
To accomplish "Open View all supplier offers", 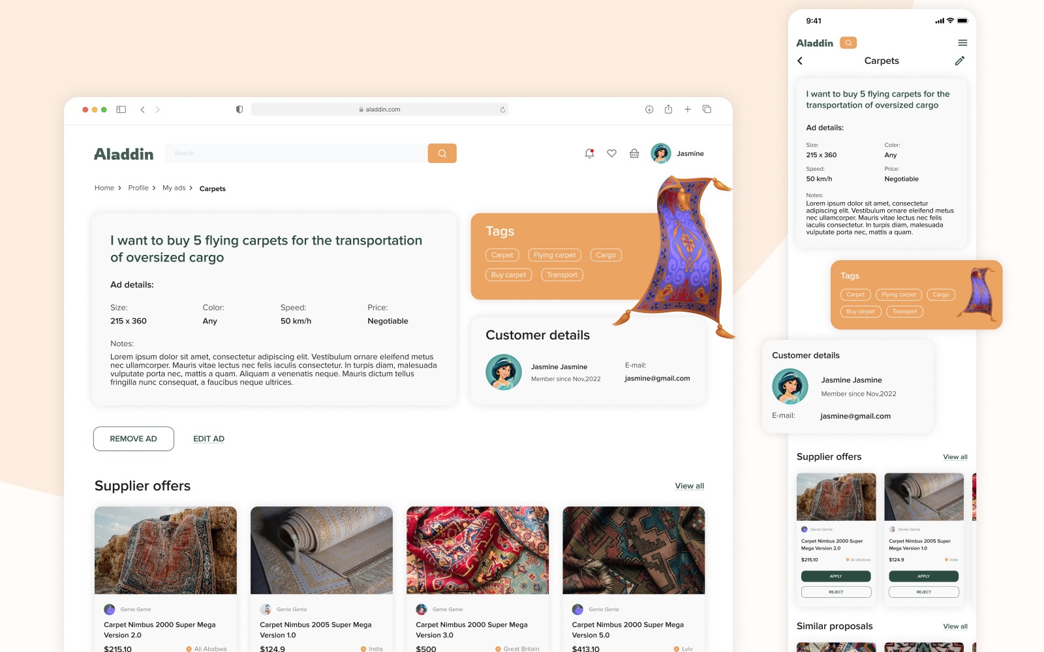I will coord(689,486).
